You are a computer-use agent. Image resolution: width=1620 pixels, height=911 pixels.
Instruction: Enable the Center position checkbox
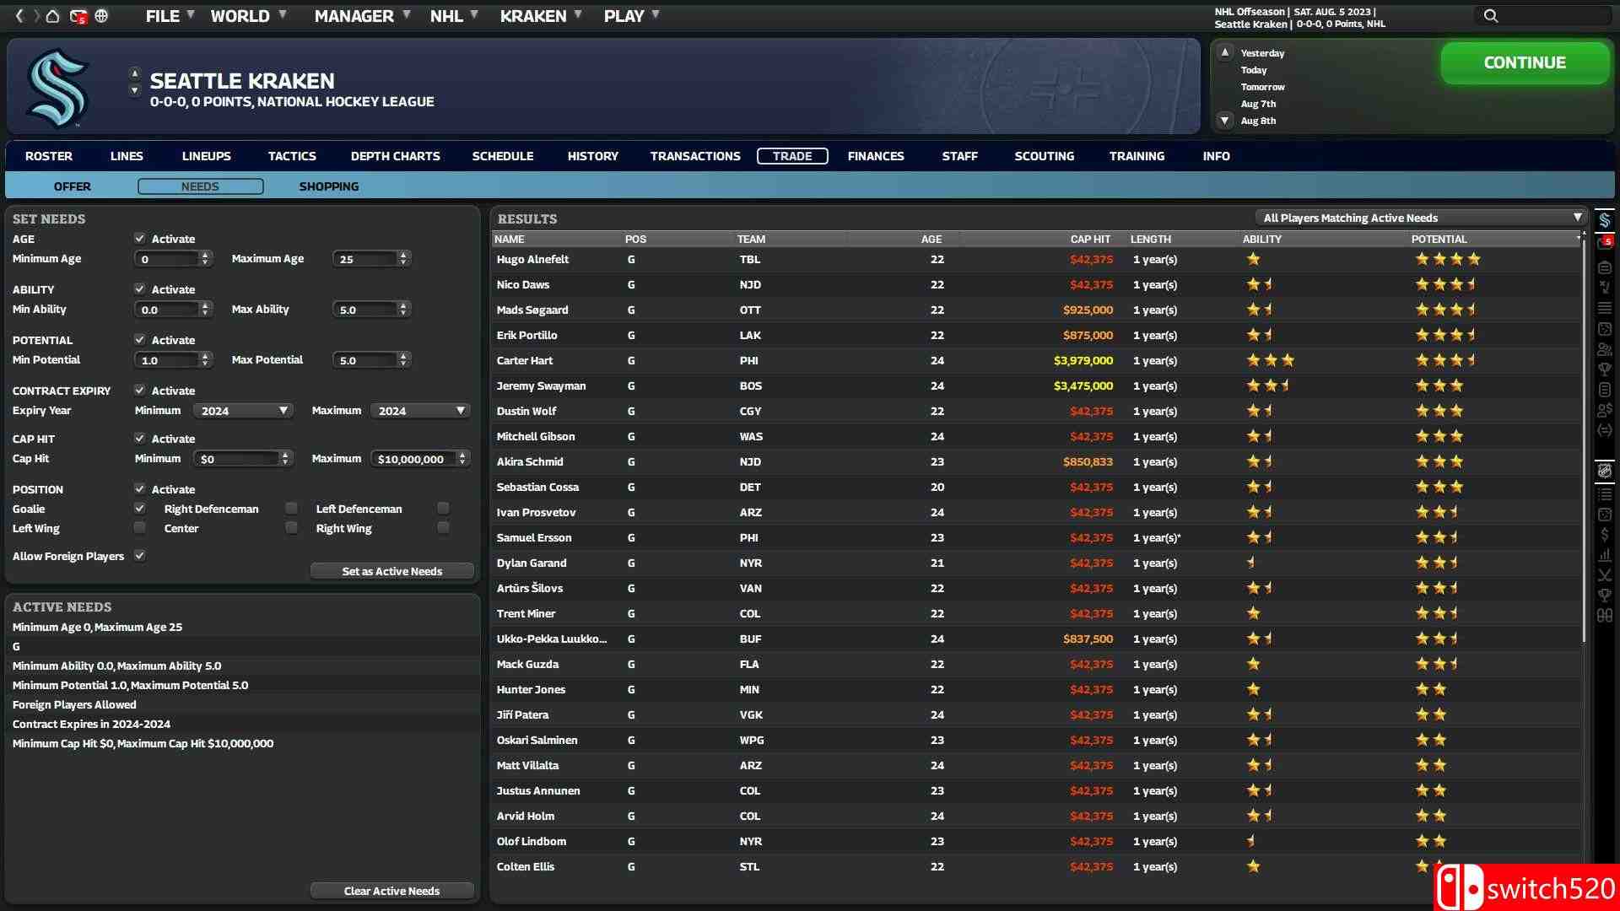291,528
